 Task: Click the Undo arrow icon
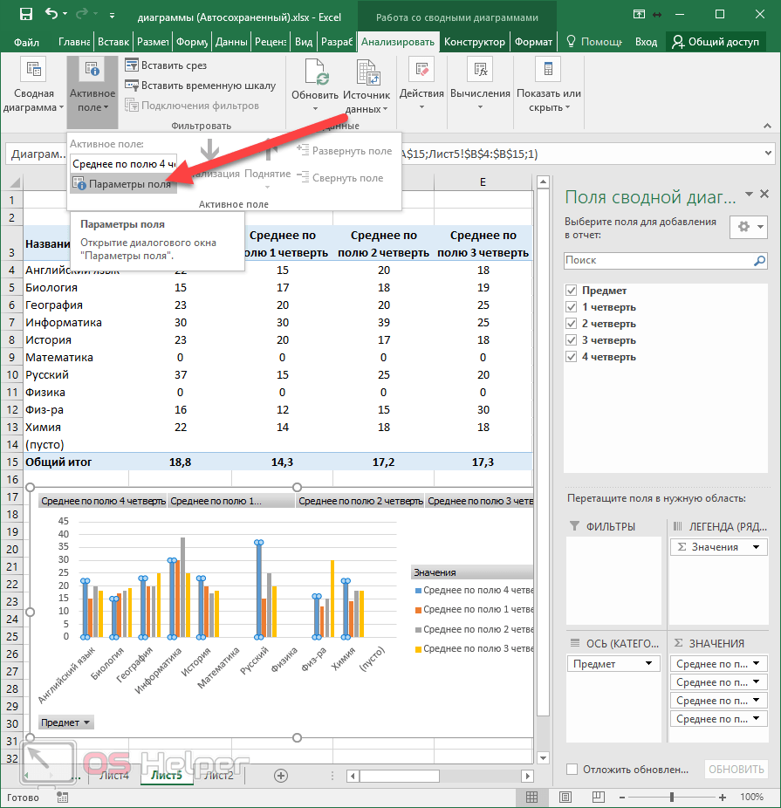click(51, 15)
